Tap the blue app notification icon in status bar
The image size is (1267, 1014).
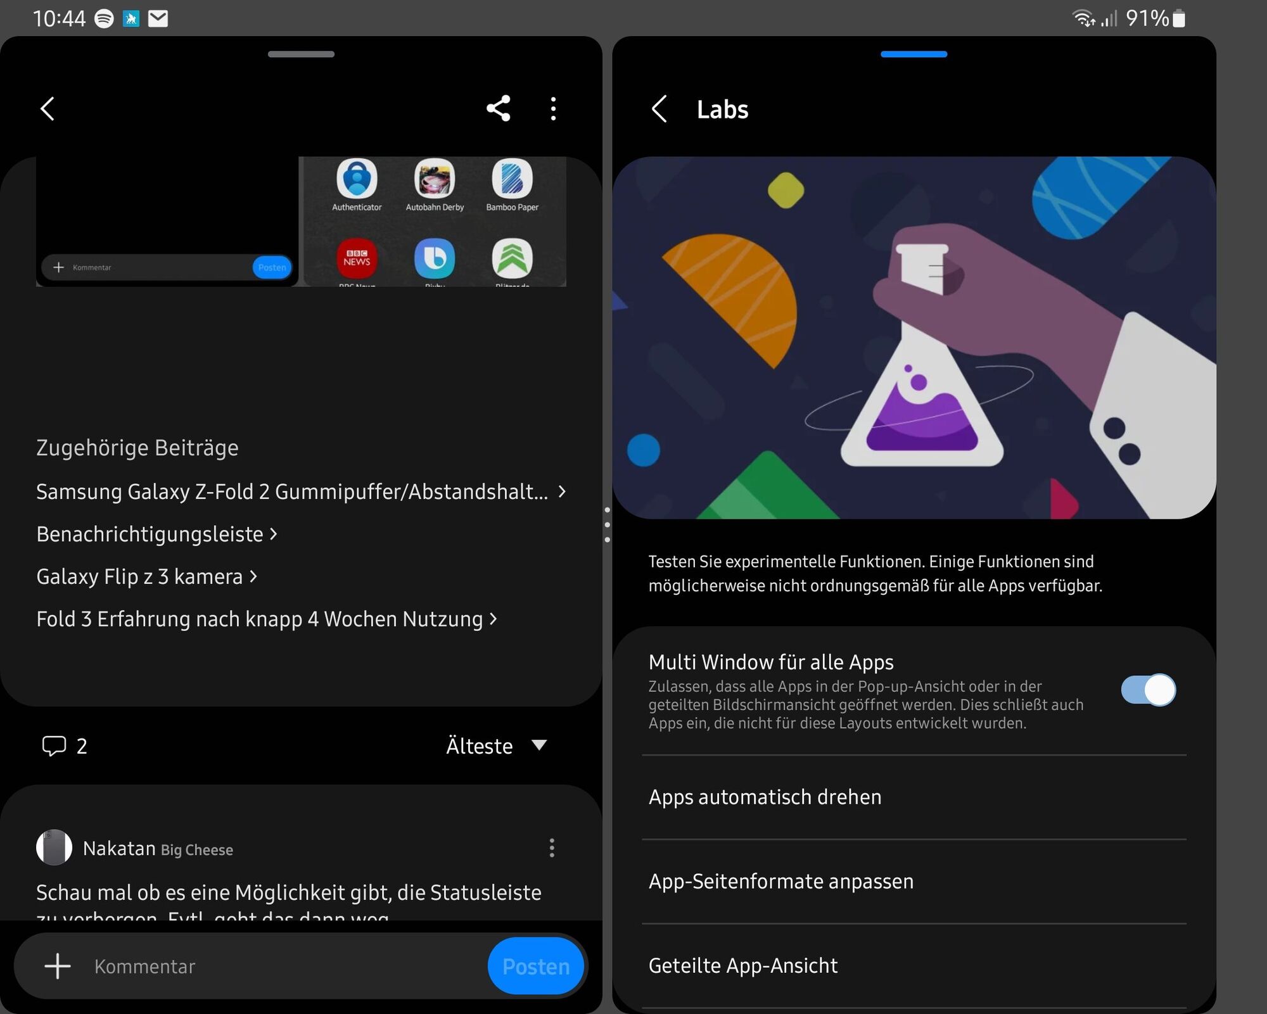[131, 18]
